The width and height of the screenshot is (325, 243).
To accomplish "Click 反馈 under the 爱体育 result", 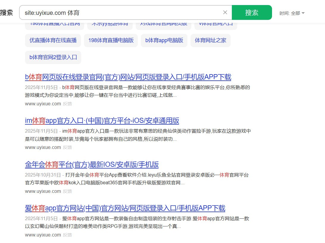I will (67, 235).
